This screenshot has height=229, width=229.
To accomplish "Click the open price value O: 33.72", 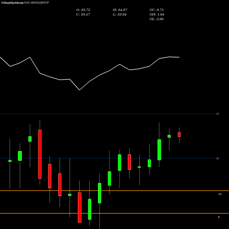I will tap(83, 10).
